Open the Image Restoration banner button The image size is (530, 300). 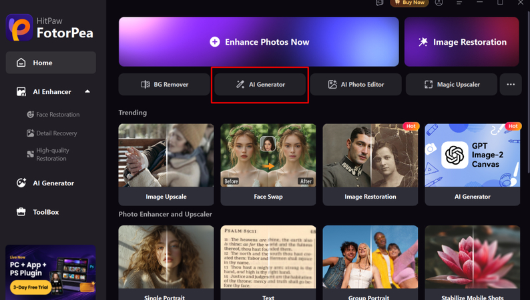pos(462,42)
